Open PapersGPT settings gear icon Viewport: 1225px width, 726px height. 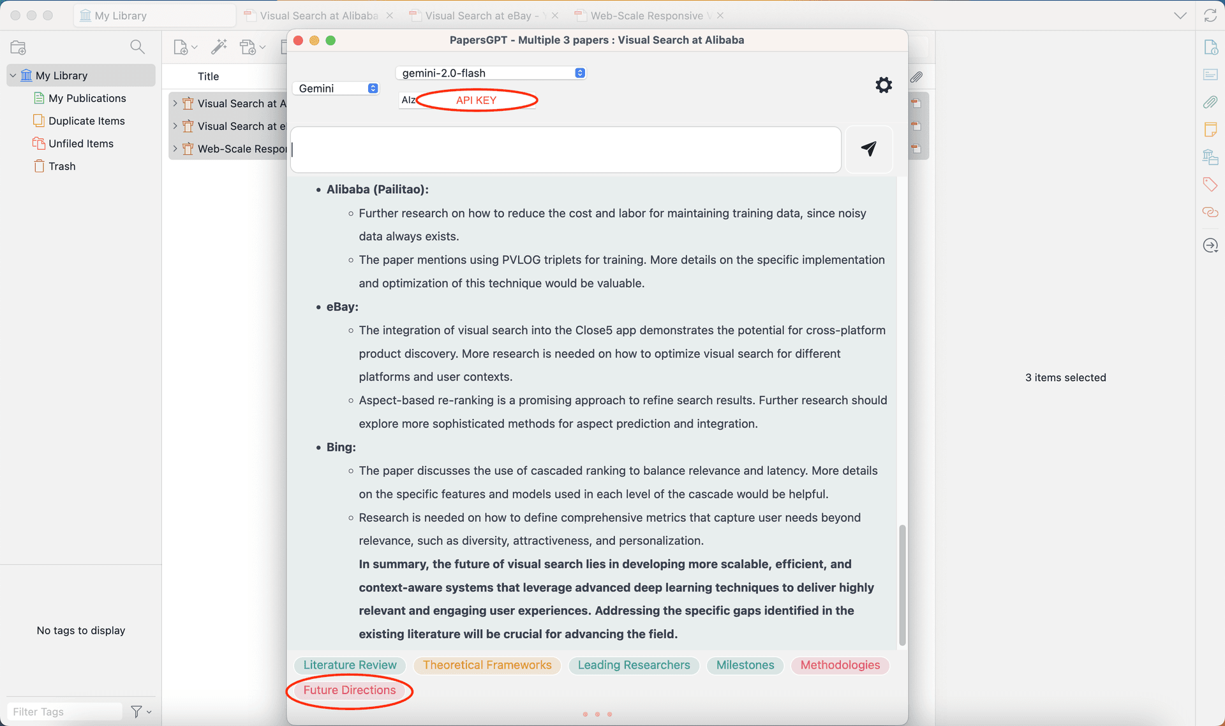pyautogui.click(x=883, y=85)
